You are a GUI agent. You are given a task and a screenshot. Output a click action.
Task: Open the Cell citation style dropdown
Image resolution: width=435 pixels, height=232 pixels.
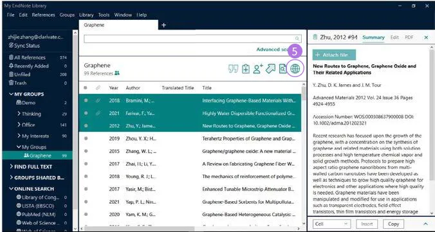pos(332,224)
